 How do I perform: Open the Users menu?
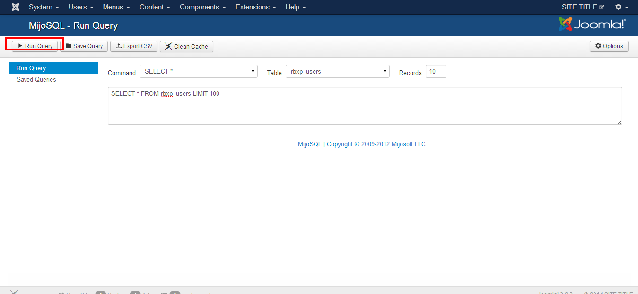pos(81,7)
